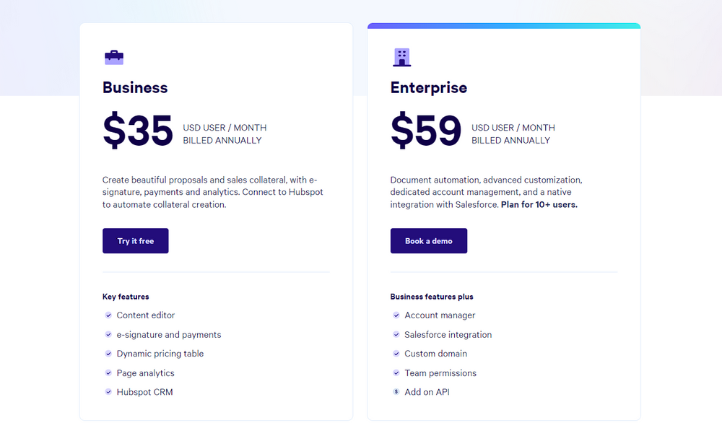
Task: Click the checkmark beside Page analytics
Action: click(x=108, y=373)
